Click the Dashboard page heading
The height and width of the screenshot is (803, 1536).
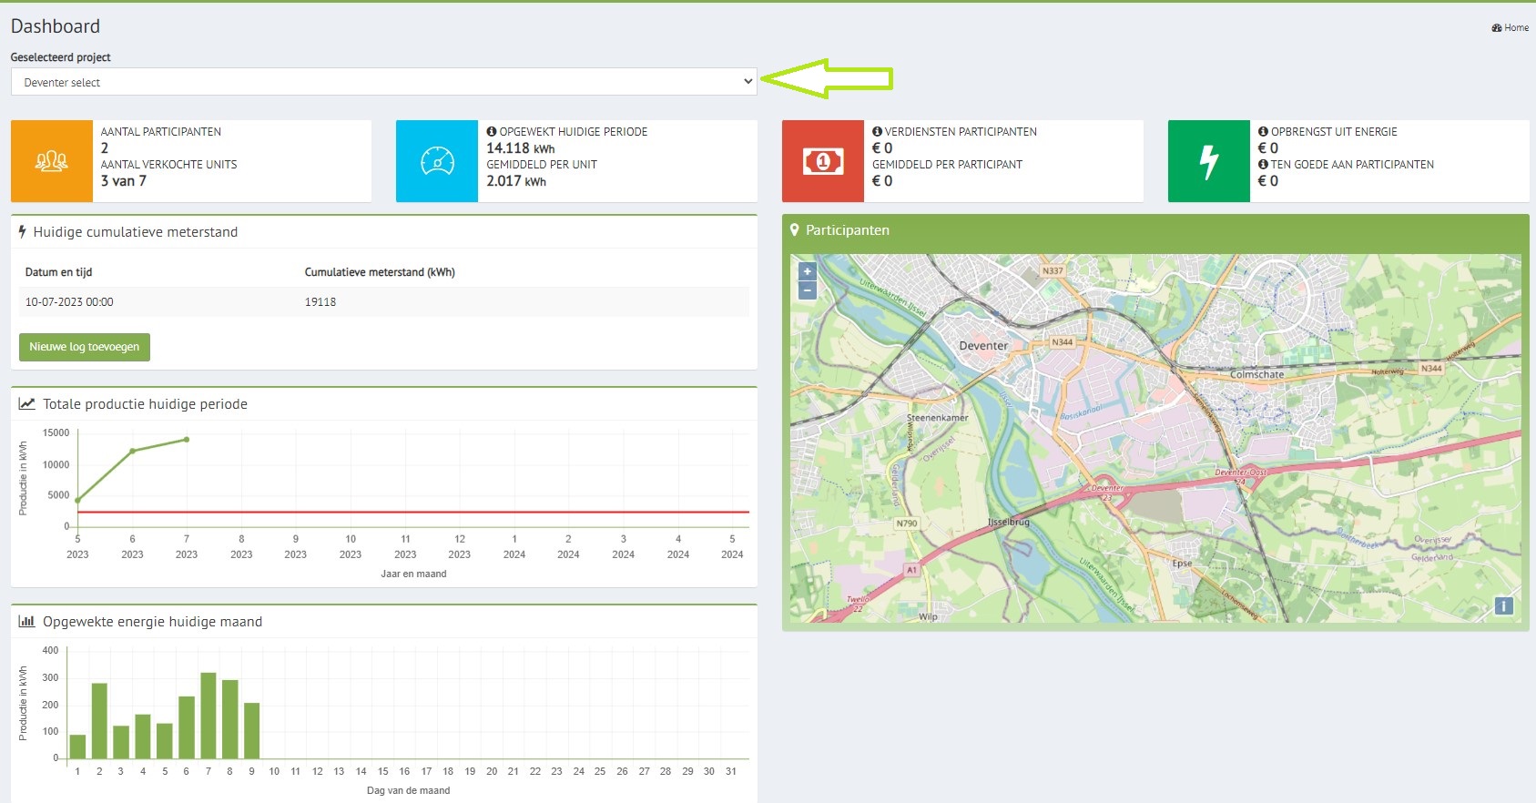[x=56, y=26]
